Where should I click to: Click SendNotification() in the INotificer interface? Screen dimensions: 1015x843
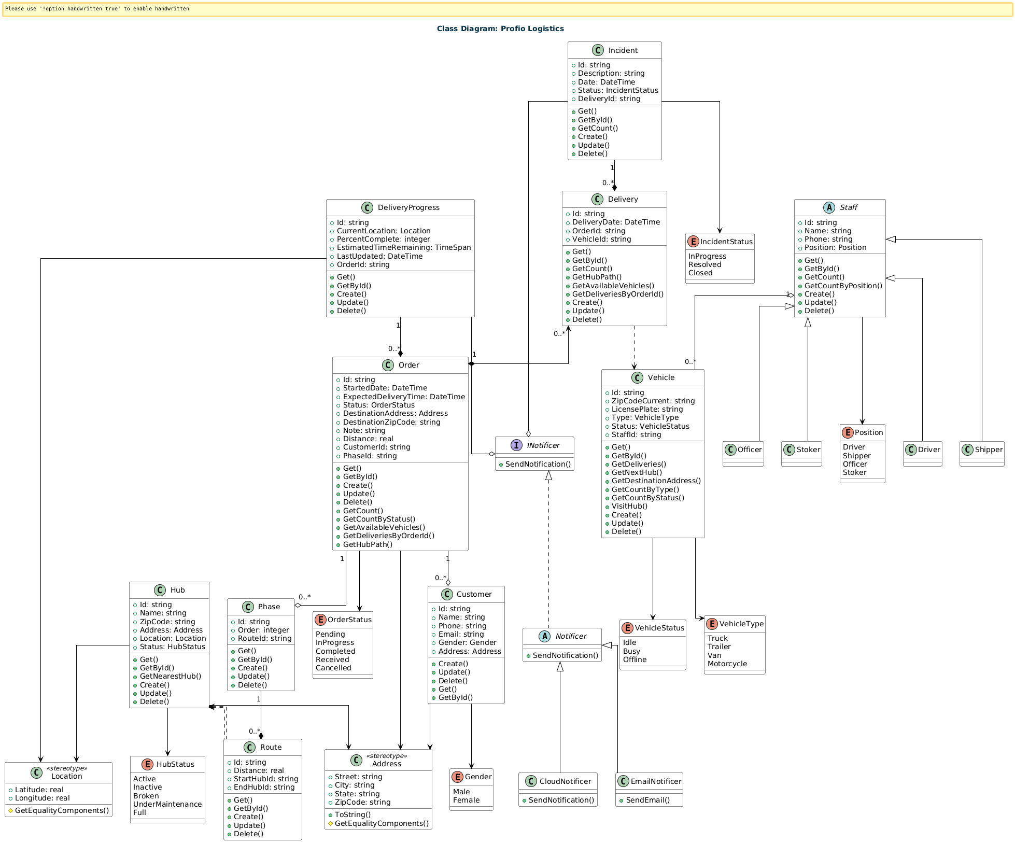[x=538, y=464]
